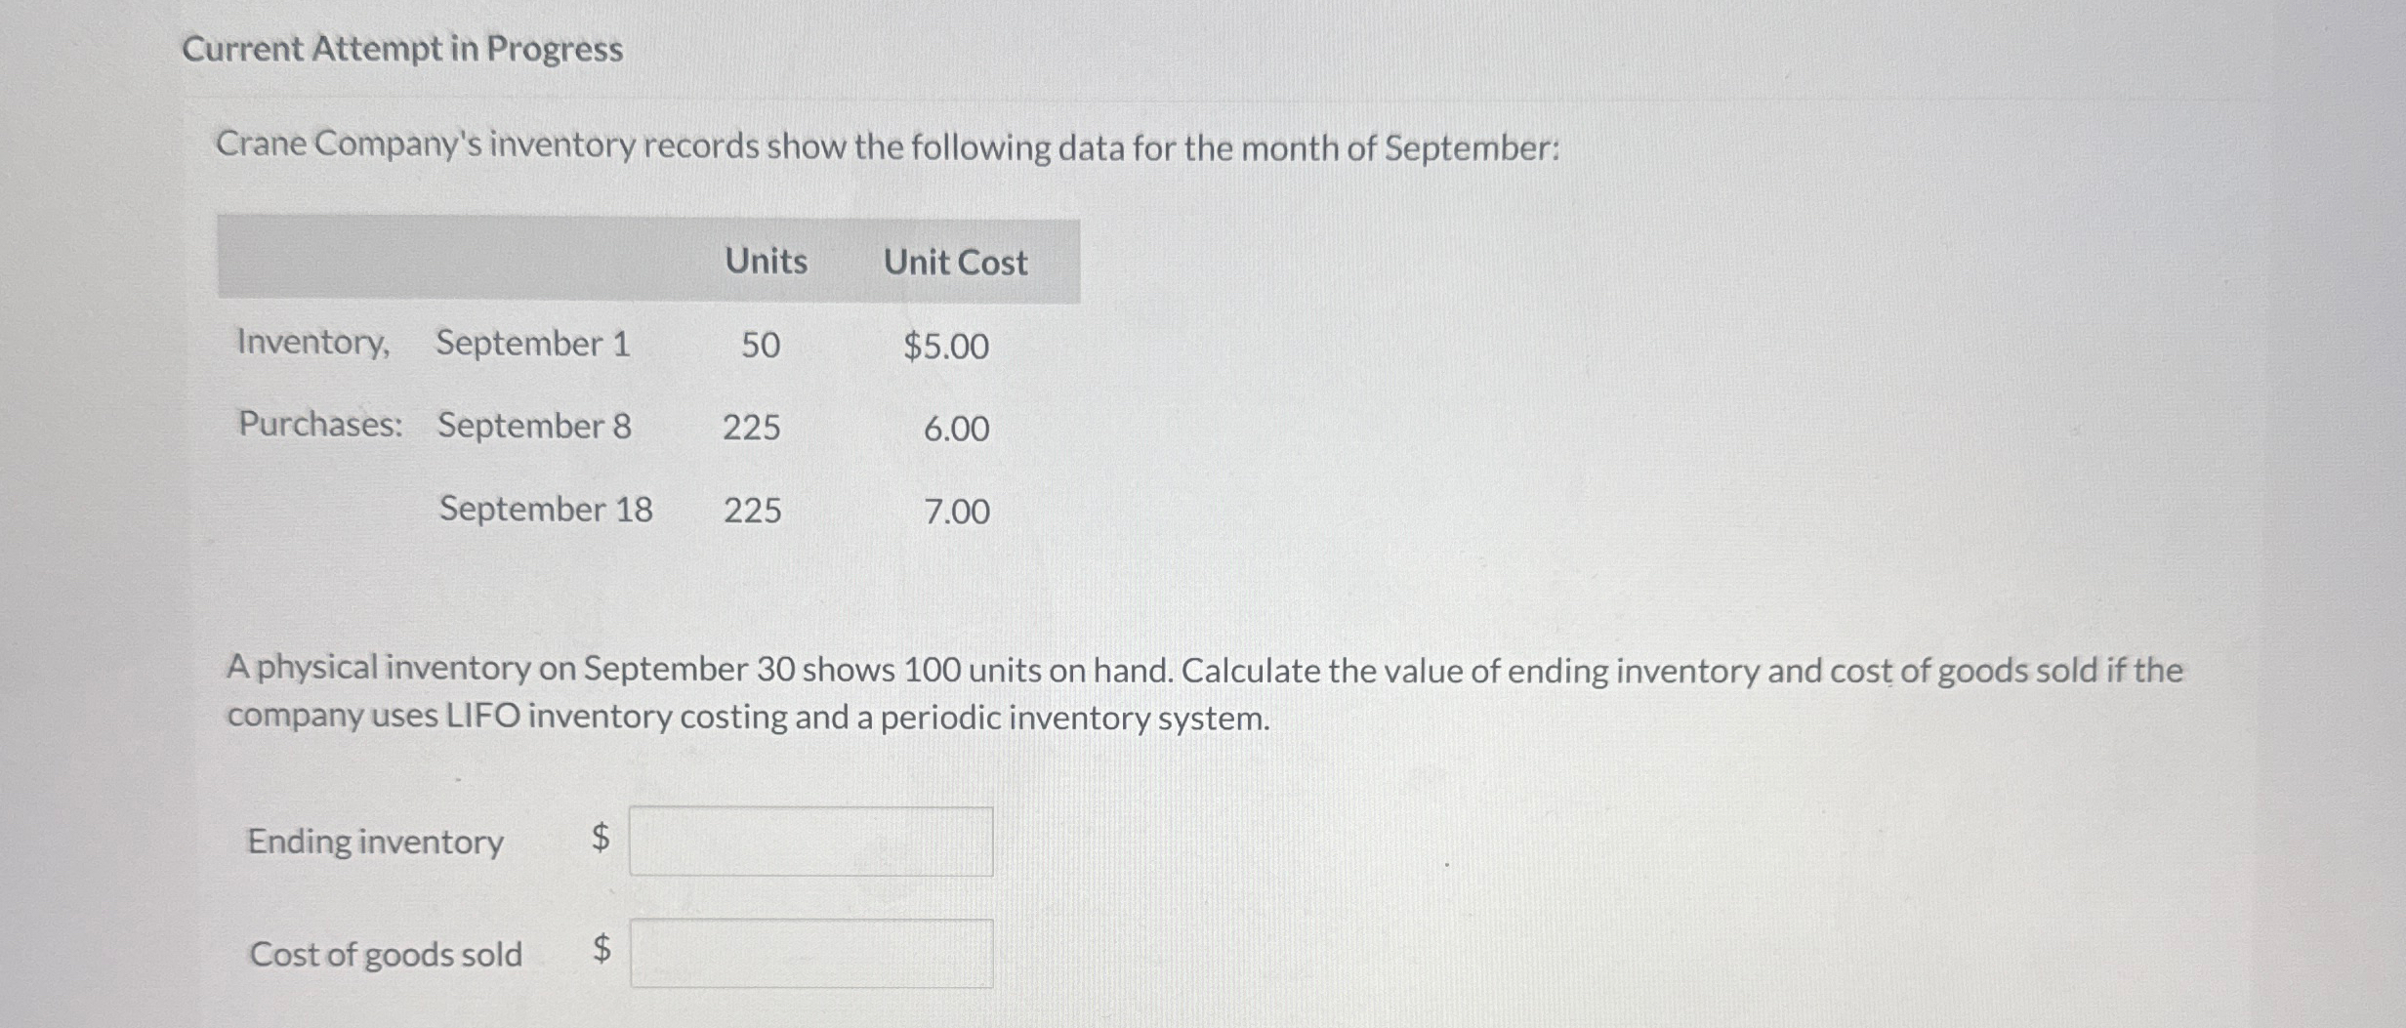Image resolution: width=2406 pixels, height=1028 pixels.
Task: Click the Cost of goods sold input field
Action: (x=810, y=956)
